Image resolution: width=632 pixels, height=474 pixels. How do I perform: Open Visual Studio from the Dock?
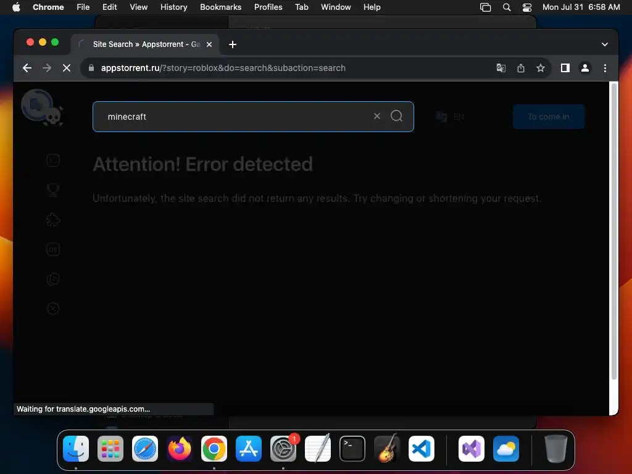(472, 449)
